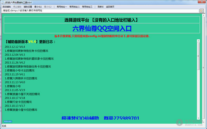Click text 1.修复浪漫小屋卡住的情况
This screenshot has width=207, height=129.
[21, 110]
